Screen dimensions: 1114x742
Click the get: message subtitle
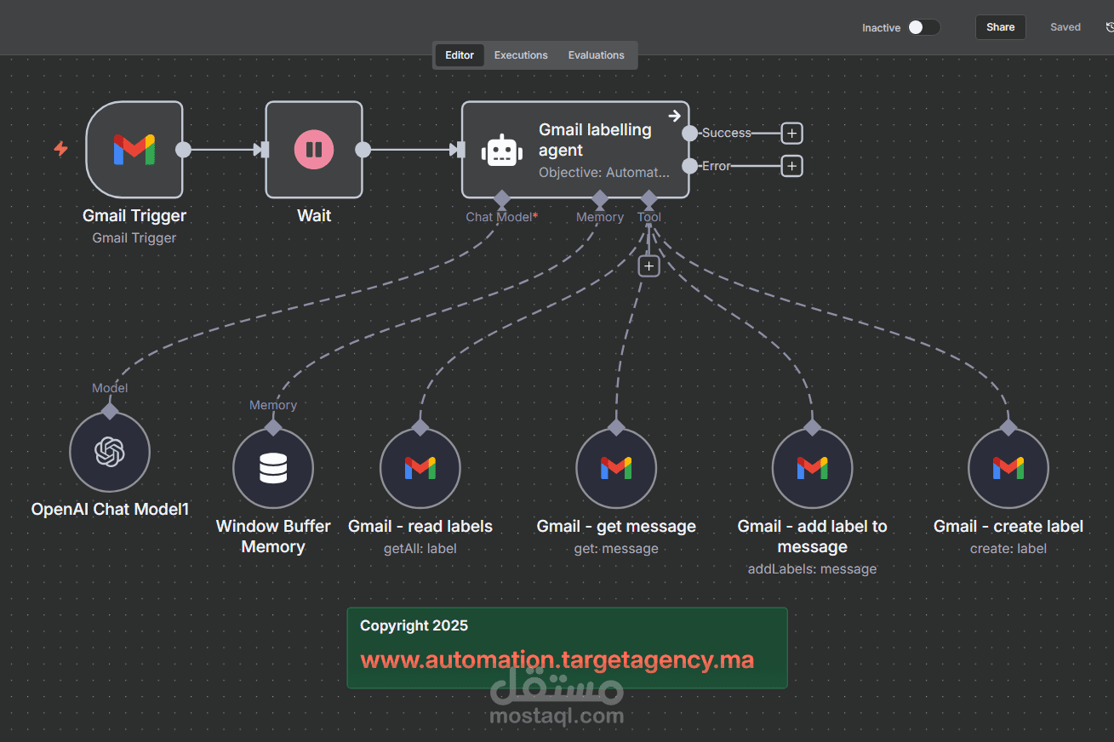616,549
